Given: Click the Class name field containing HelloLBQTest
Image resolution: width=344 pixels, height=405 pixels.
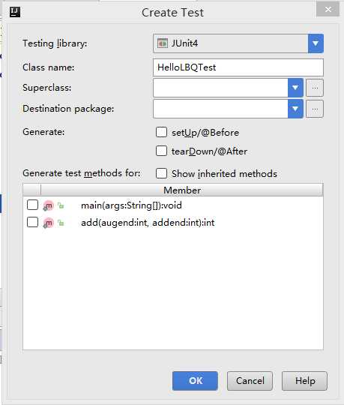Looking at the screenshot, I should 238,67.
